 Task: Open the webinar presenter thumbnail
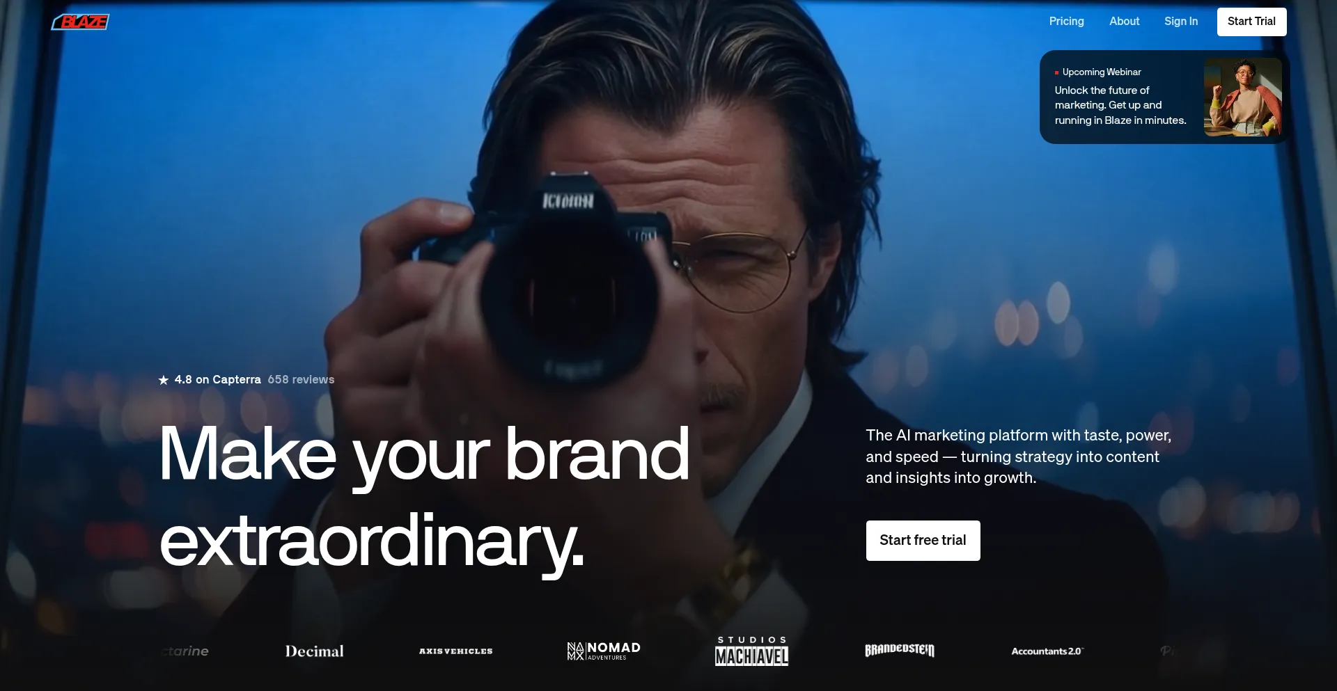coord(1242,97)
